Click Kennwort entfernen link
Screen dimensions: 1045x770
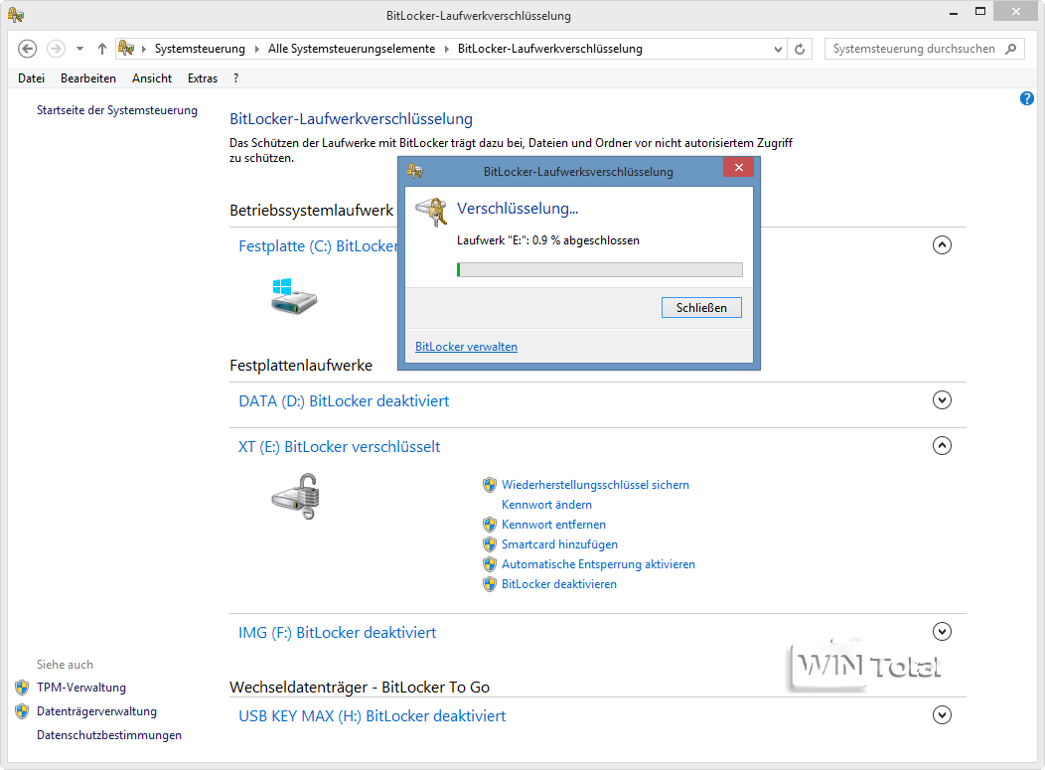tap(554, 525)
